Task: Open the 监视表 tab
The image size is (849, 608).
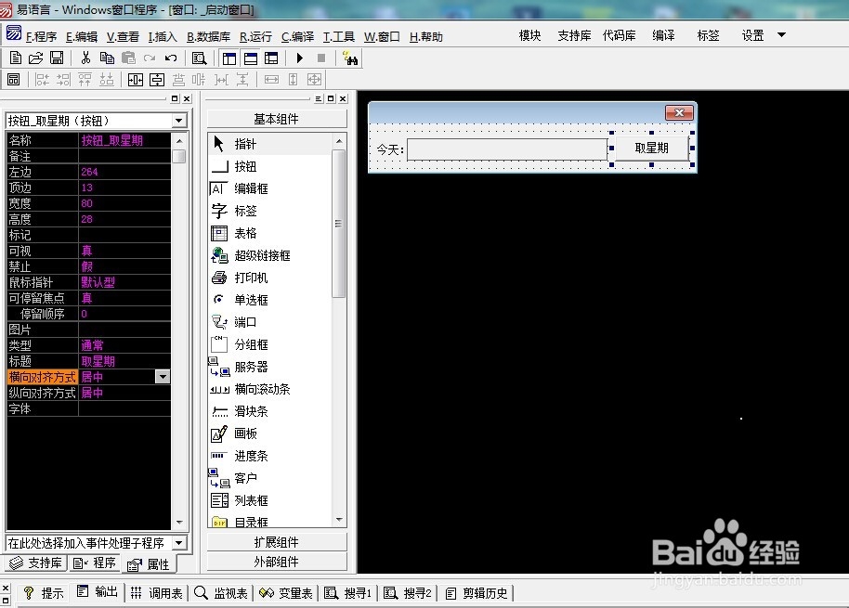Action: pos(221,593)
